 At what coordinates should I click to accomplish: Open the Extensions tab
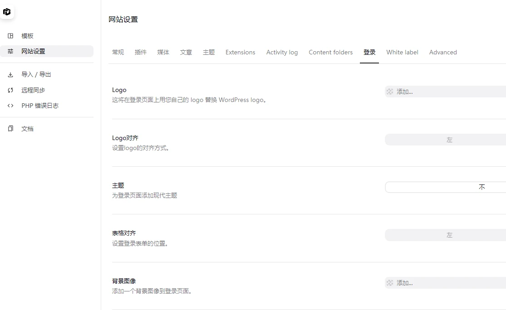click(240, 52)
